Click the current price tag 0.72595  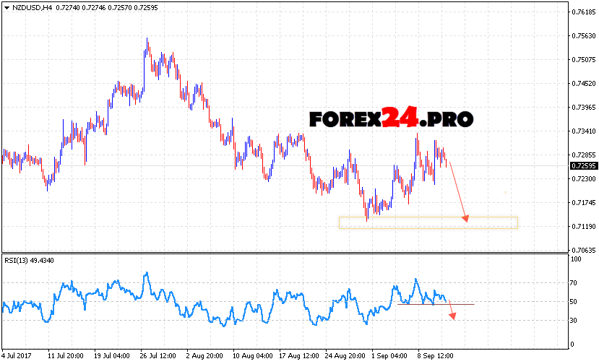[582, 166]
